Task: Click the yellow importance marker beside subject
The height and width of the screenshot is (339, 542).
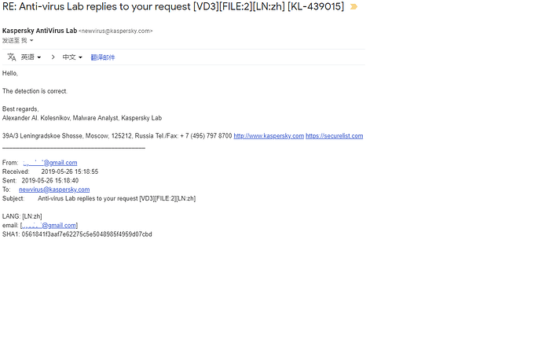Action: (x=353, y=7)
